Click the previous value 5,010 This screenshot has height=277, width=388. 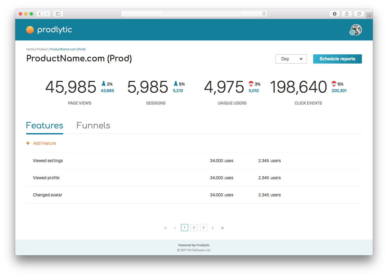[253, 91]
